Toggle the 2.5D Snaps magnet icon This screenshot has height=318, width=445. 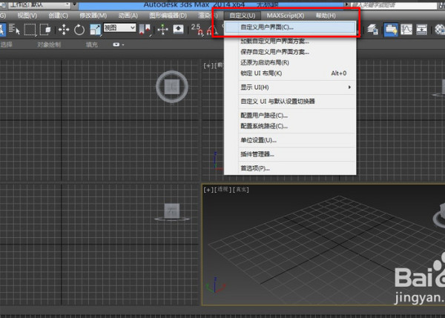click(x=197, y=29)
